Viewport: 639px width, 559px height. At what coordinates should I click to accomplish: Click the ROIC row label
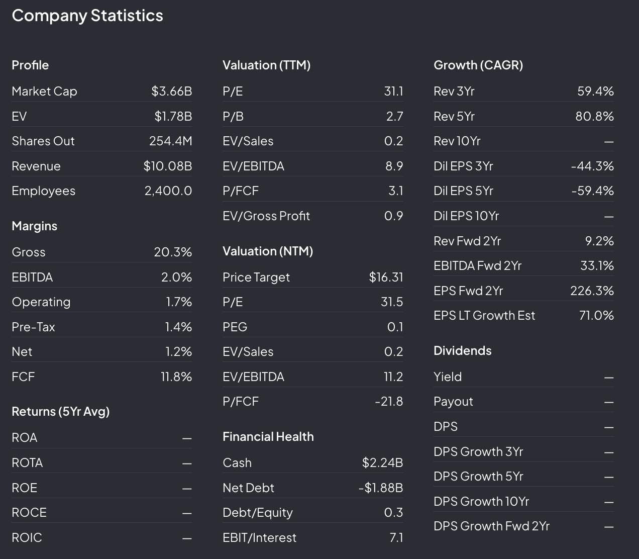[x=27, y=538]
